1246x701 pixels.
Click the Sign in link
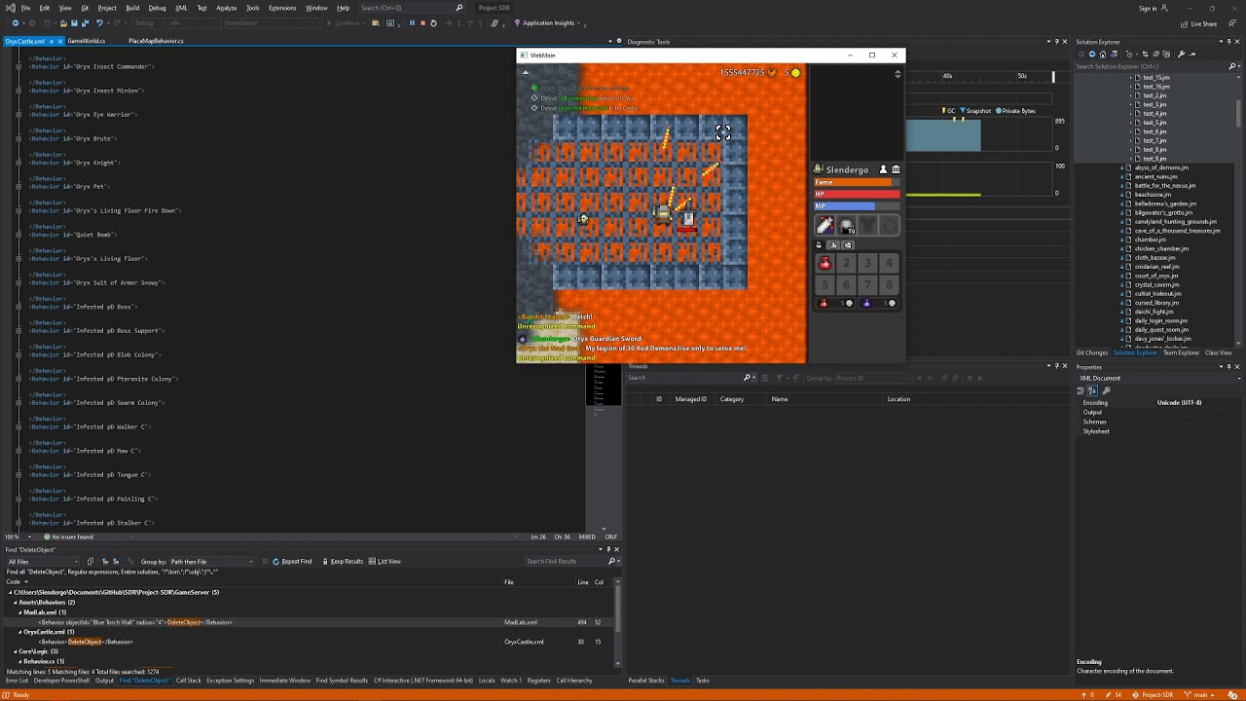[1148, 8]
